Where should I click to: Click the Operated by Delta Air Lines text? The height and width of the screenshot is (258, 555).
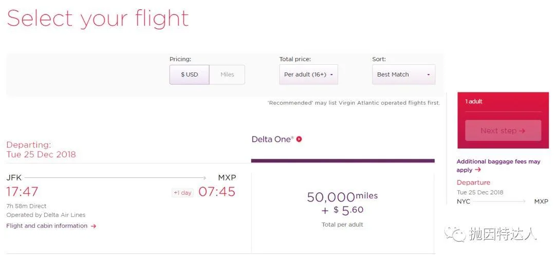pos(46,215)
